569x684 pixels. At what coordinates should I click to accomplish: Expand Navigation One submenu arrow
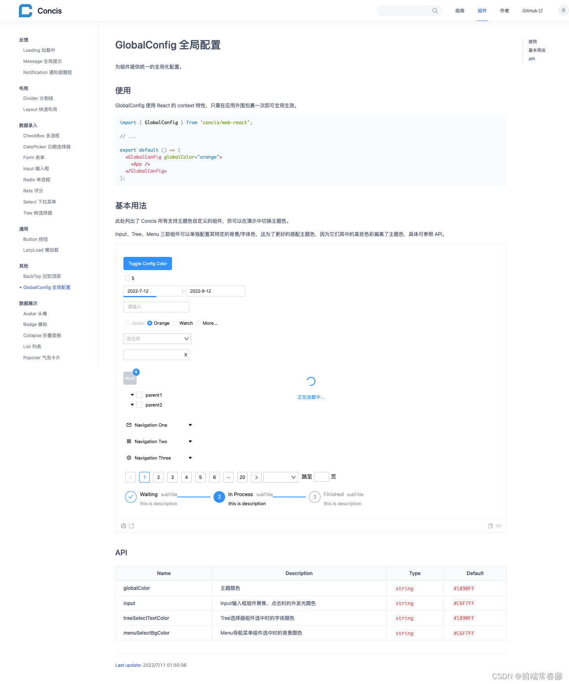[x=190, y=425]
